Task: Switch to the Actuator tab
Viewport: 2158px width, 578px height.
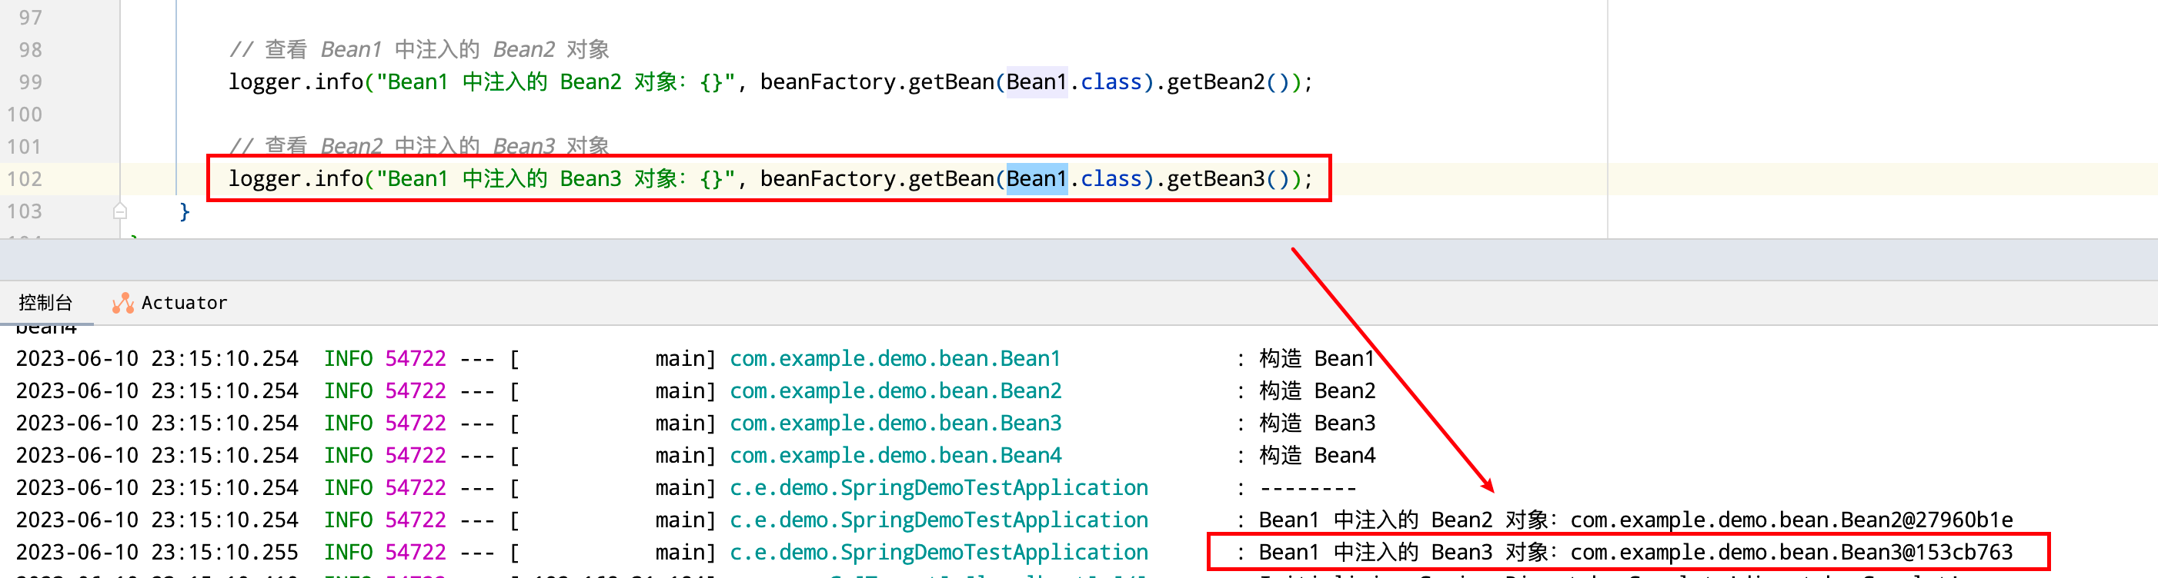Action: point(170,303)
